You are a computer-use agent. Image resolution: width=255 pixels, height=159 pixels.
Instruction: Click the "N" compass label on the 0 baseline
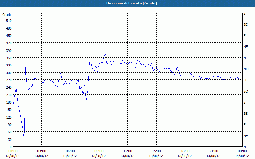click(x=244, y=147)
